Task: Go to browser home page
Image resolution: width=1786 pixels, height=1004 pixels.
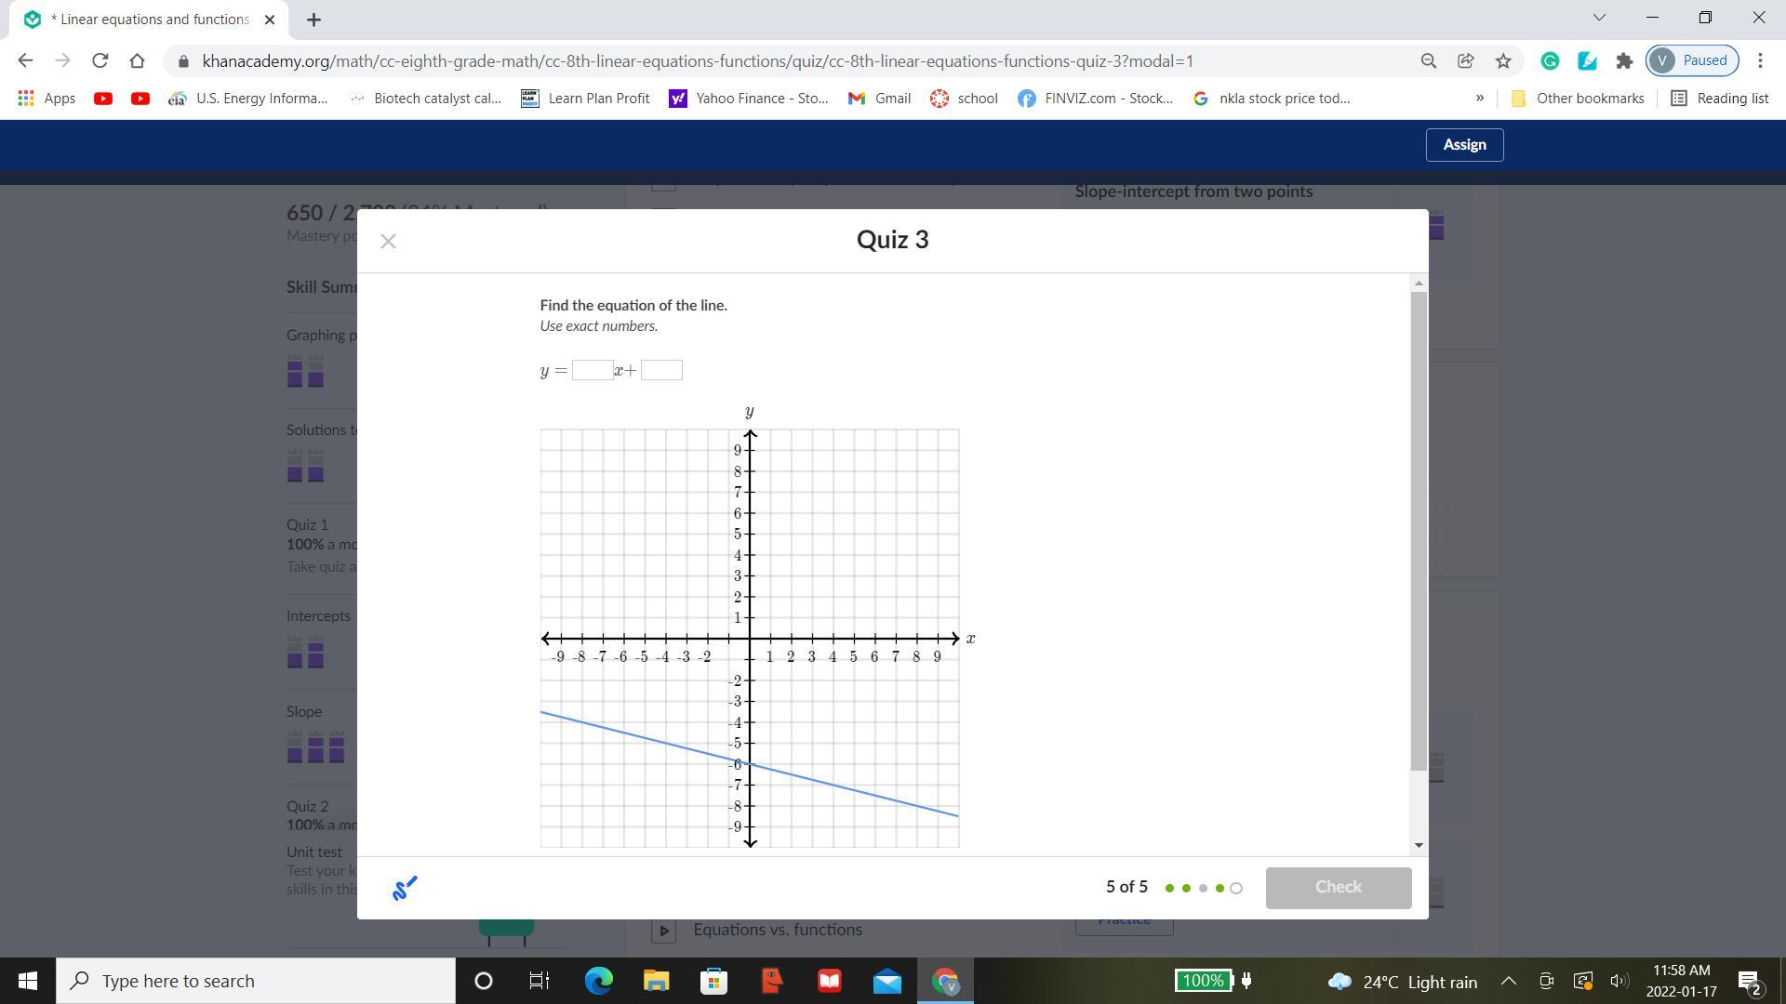Action: tap(138, 61)
